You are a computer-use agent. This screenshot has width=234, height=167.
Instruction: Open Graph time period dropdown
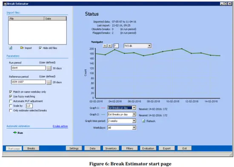click(134, 121)
